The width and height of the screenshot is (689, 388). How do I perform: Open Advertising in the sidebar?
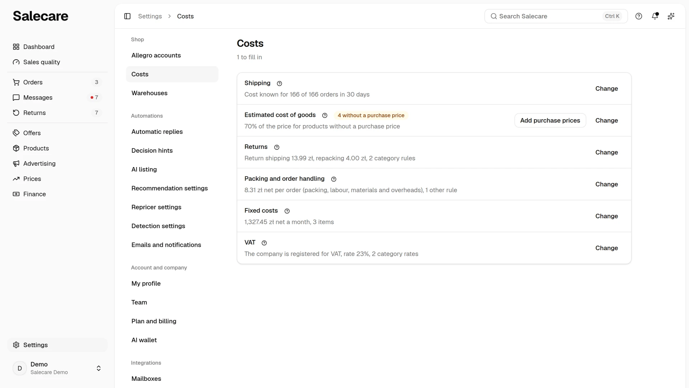pyautogui.click(x=57, y=163)
